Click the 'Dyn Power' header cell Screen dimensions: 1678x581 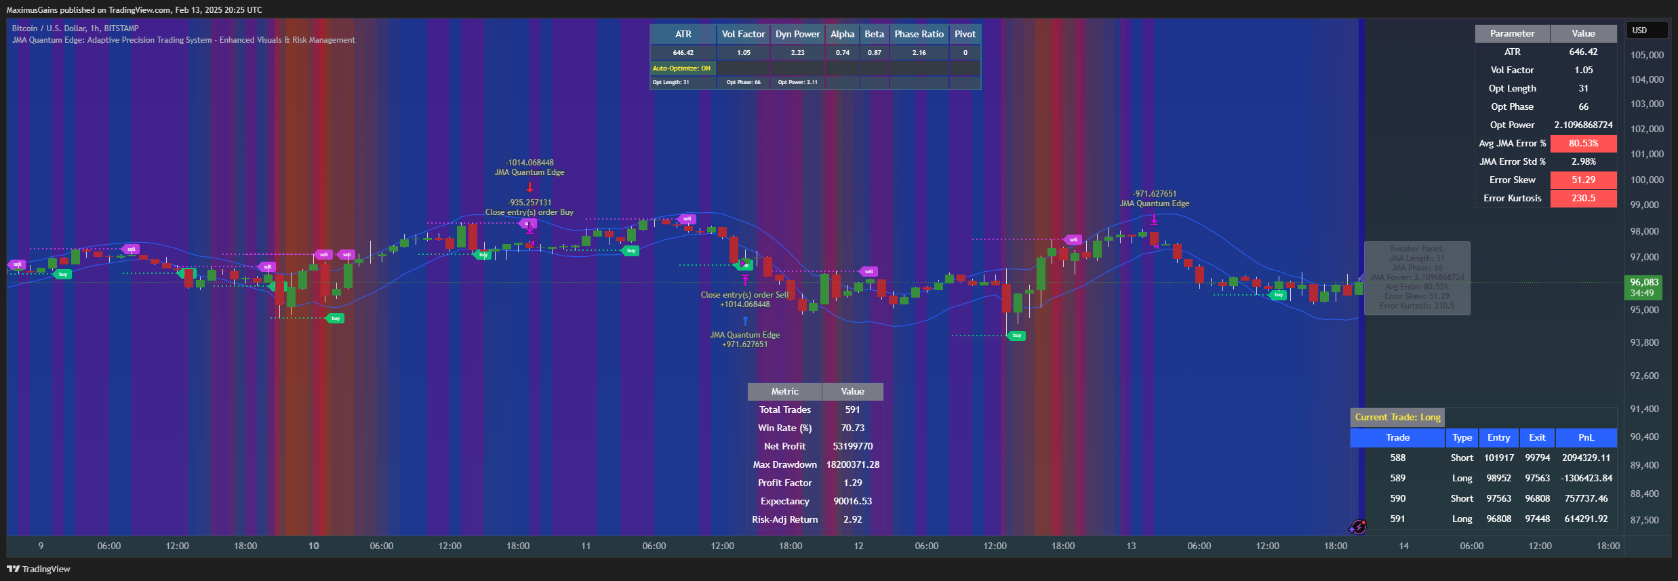(797, 35)
